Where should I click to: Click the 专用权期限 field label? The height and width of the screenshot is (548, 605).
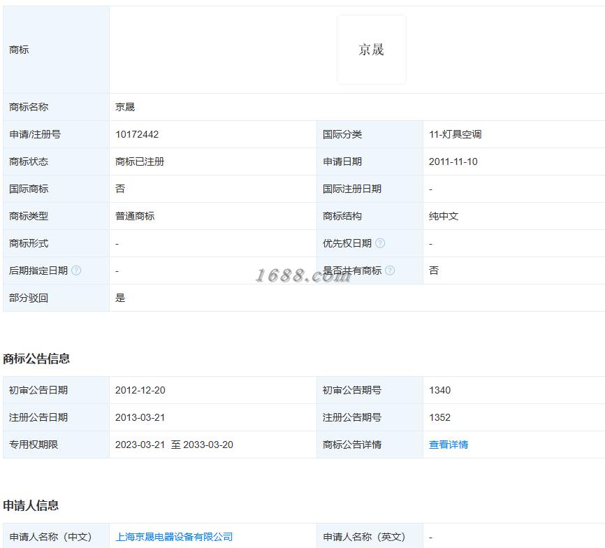(x=34, y=445)
